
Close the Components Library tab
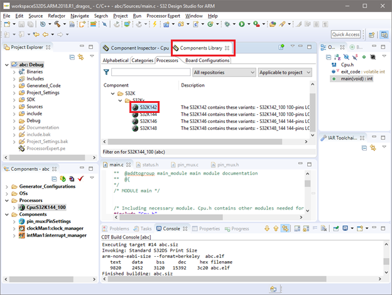(x=227, y=48)
